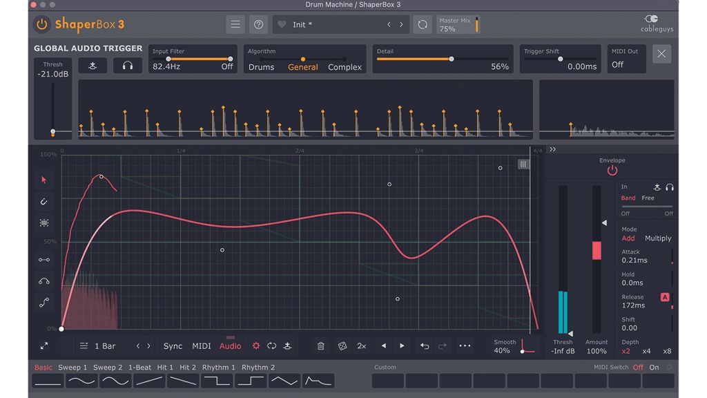Toggle the ShaperBox 3 power button
Image resolution: width=707 pixels, height=398 pixels.
click(41, 24)
